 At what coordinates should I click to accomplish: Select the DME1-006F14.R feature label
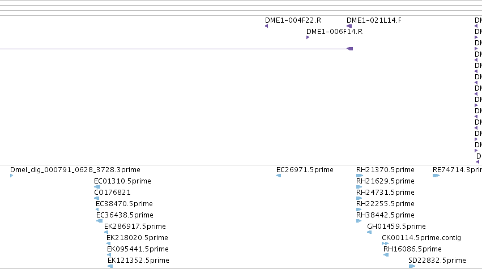(x=334, y=32)
